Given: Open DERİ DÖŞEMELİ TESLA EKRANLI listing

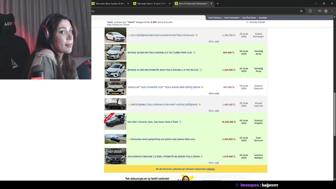Looking at the screenshot, I should [164, 104].
